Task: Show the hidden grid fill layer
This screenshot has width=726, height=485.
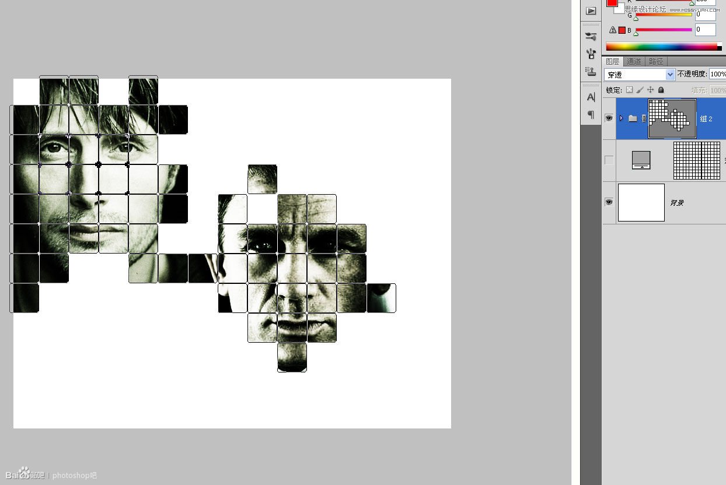Action: click(609, 160)
